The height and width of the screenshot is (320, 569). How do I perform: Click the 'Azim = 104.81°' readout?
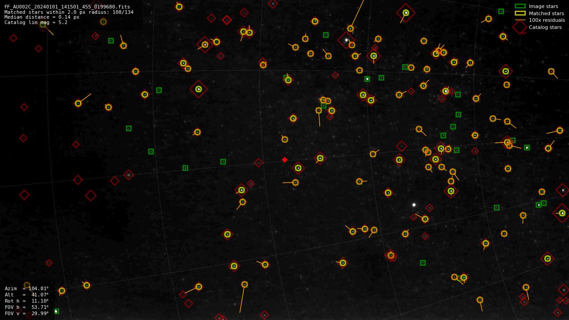point(27,288)
